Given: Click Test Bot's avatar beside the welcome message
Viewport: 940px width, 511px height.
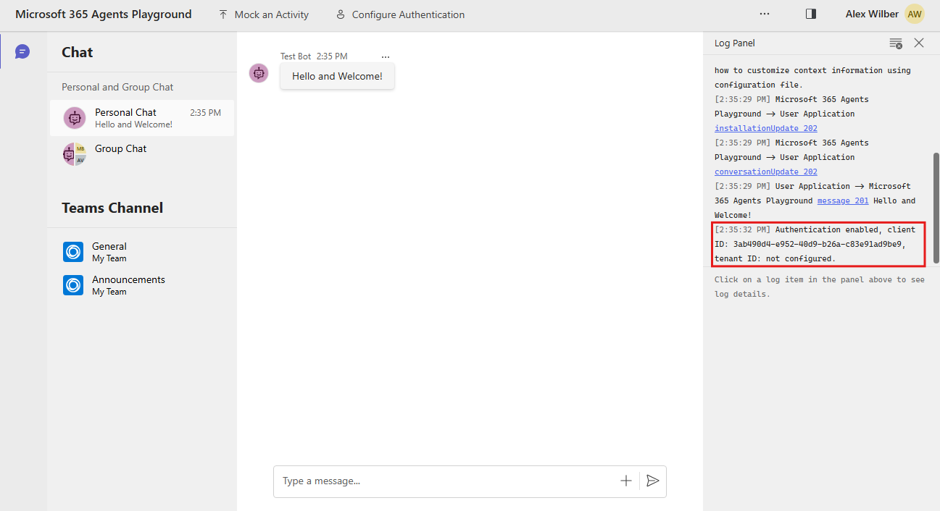Looking at the screenshot, I should [x=259, y=73].
